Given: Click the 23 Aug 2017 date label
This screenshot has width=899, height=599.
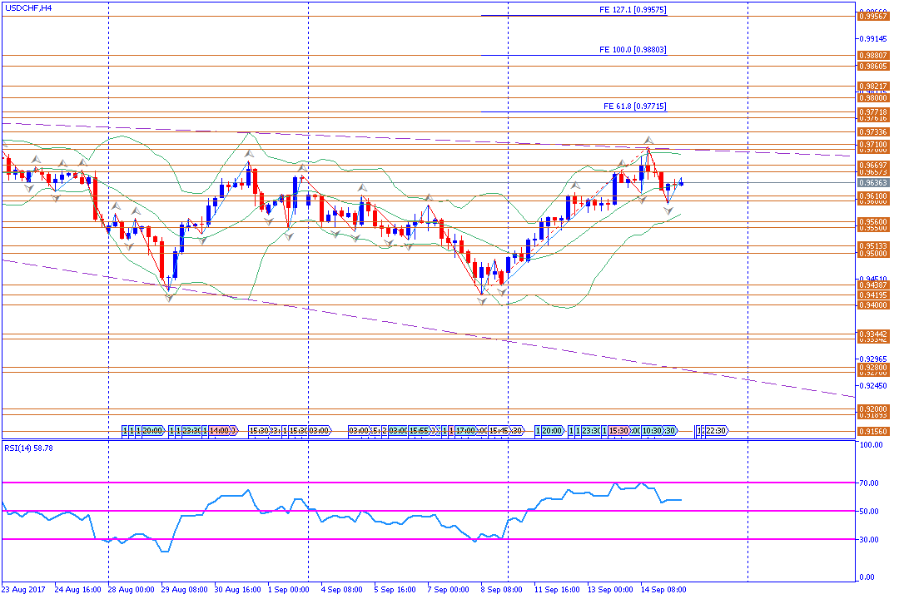Looking at the screenshot, I should [x=23, y=589].
